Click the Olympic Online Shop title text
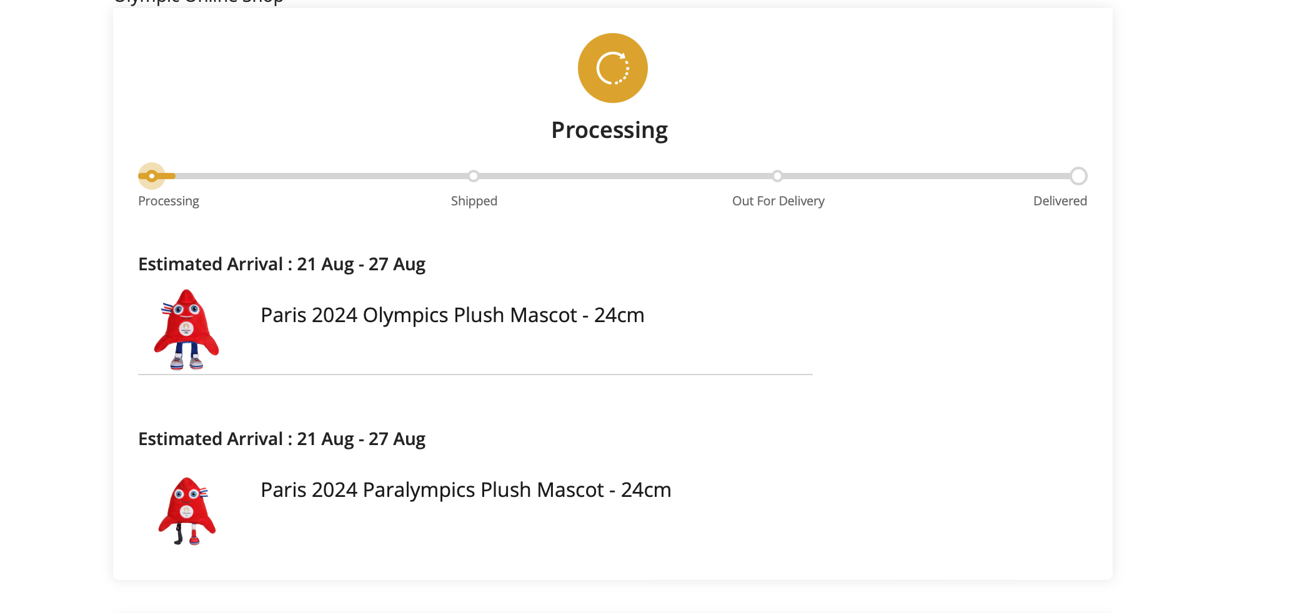1302x613 pixels. 199,2
